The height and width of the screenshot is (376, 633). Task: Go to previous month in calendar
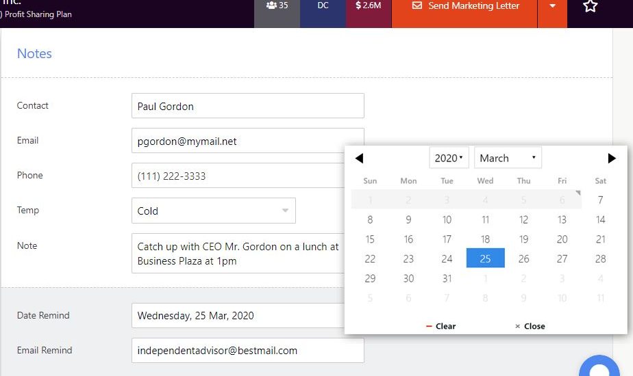(x=359, y=159)
